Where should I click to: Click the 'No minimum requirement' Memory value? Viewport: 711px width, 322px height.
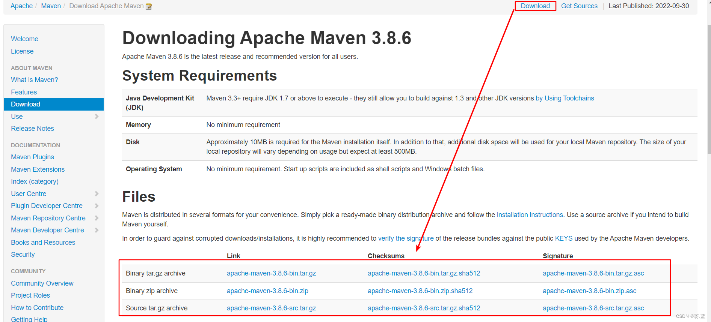click(243, 125)
